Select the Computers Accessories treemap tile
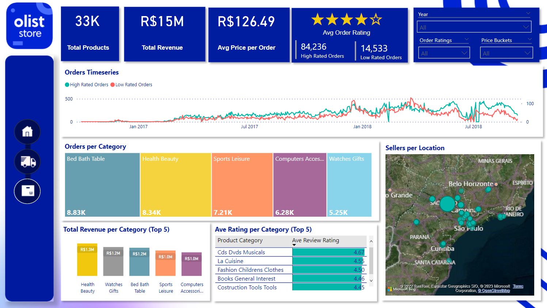This screenshot has width=547, height=308. [x=300, y=185]
